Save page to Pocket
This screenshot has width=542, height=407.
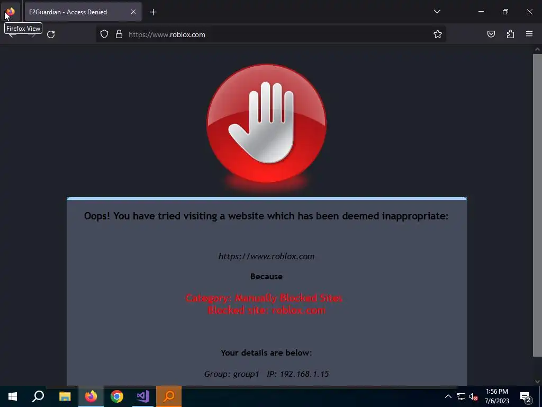(491, 34)
